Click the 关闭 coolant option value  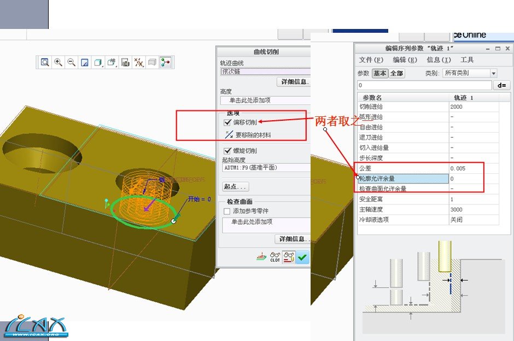tap(456, 220)
